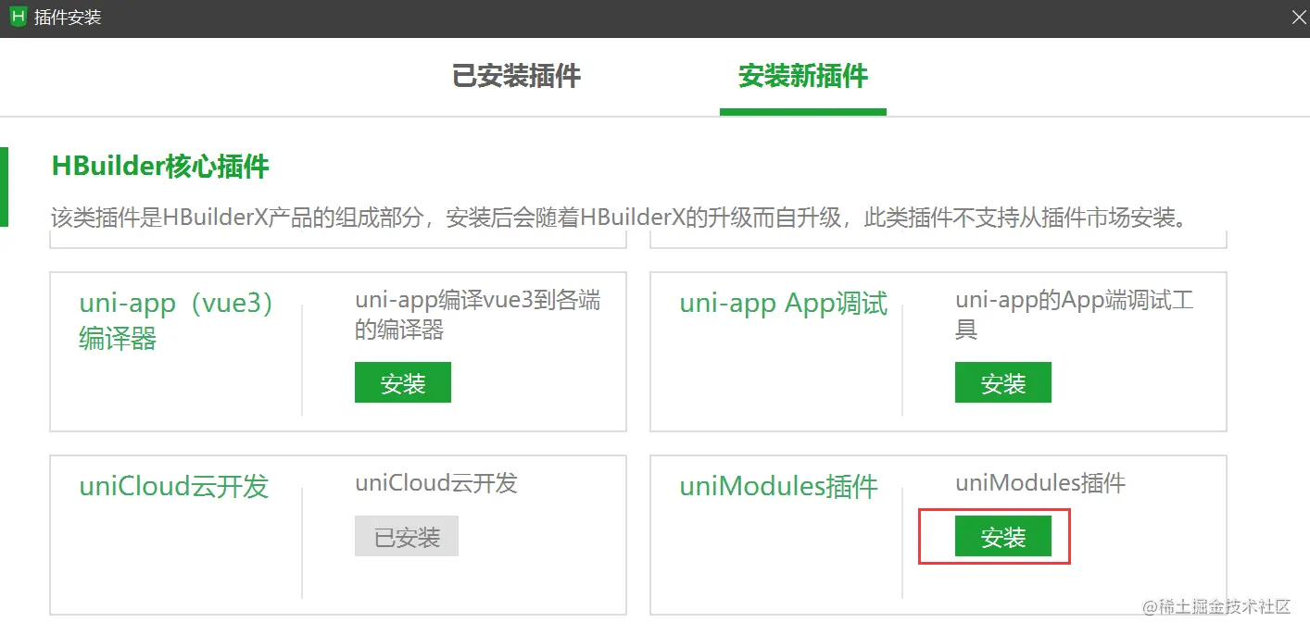
Task: Click the core plugins explanation paragraph
Action: click(x=619, y=218)
